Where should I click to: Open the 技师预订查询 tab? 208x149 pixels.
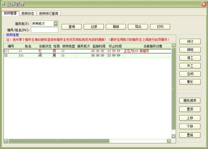tap(49, 13)
